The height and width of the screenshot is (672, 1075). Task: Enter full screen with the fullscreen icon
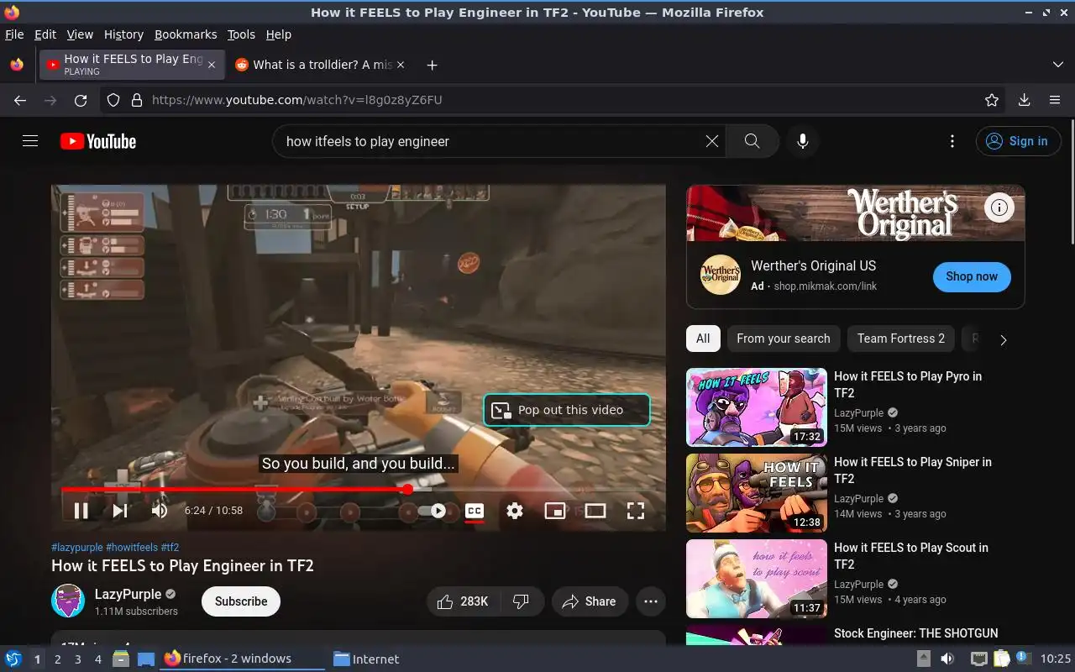[x=636, y=511]
